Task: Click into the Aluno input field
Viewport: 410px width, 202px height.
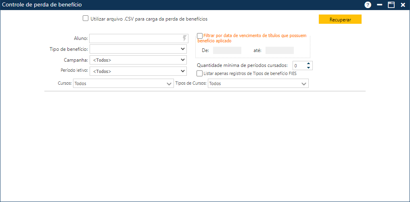Action: click(135, 38)
